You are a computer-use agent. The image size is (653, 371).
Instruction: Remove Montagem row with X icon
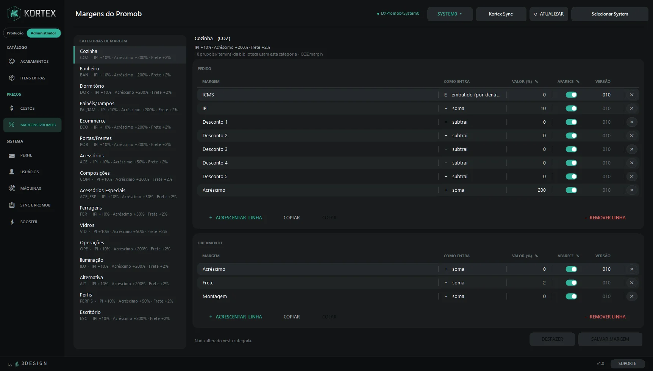631,296
